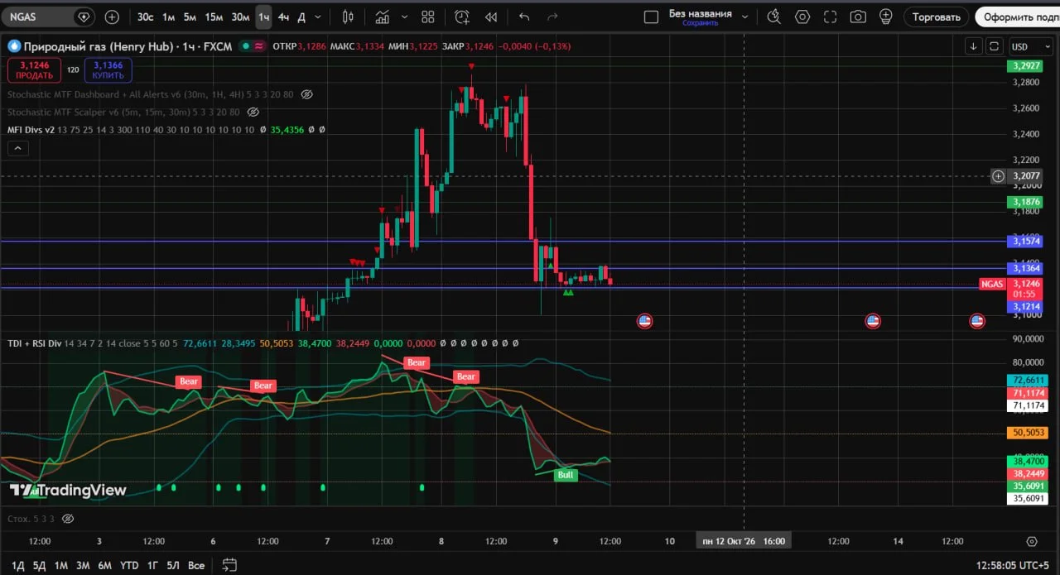Open the timezone menu showing UTC+5
This screenshot has height=575, width=1060.
click(1011, 565)
